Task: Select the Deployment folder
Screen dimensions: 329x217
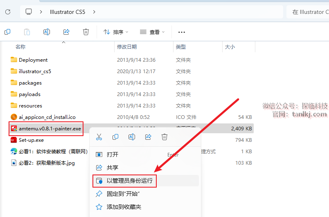Action: tap(33, 60)
